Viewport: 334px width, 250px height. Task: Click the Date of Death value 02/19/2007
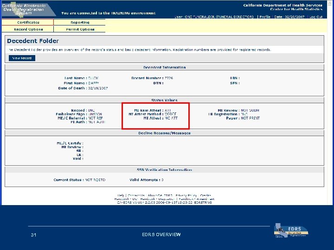coord(98,88)
